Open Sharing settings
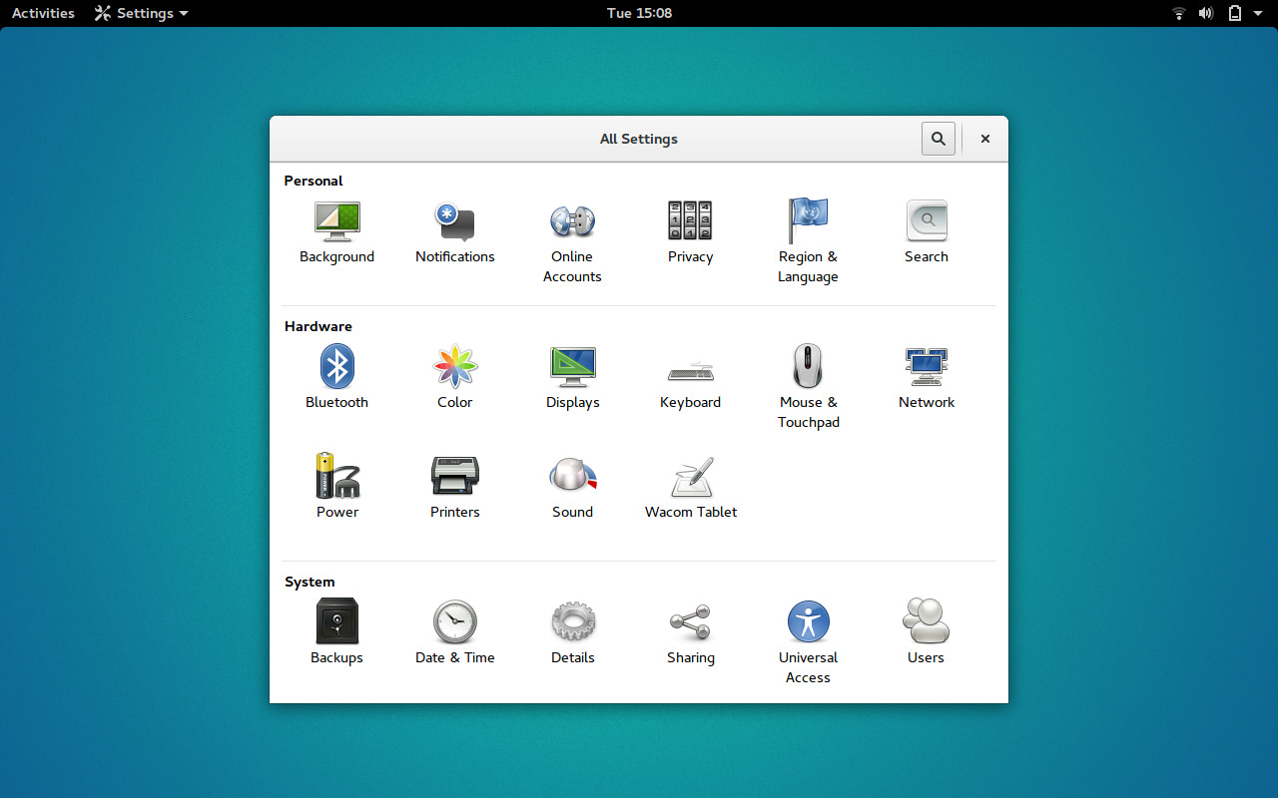 point(690,632)
